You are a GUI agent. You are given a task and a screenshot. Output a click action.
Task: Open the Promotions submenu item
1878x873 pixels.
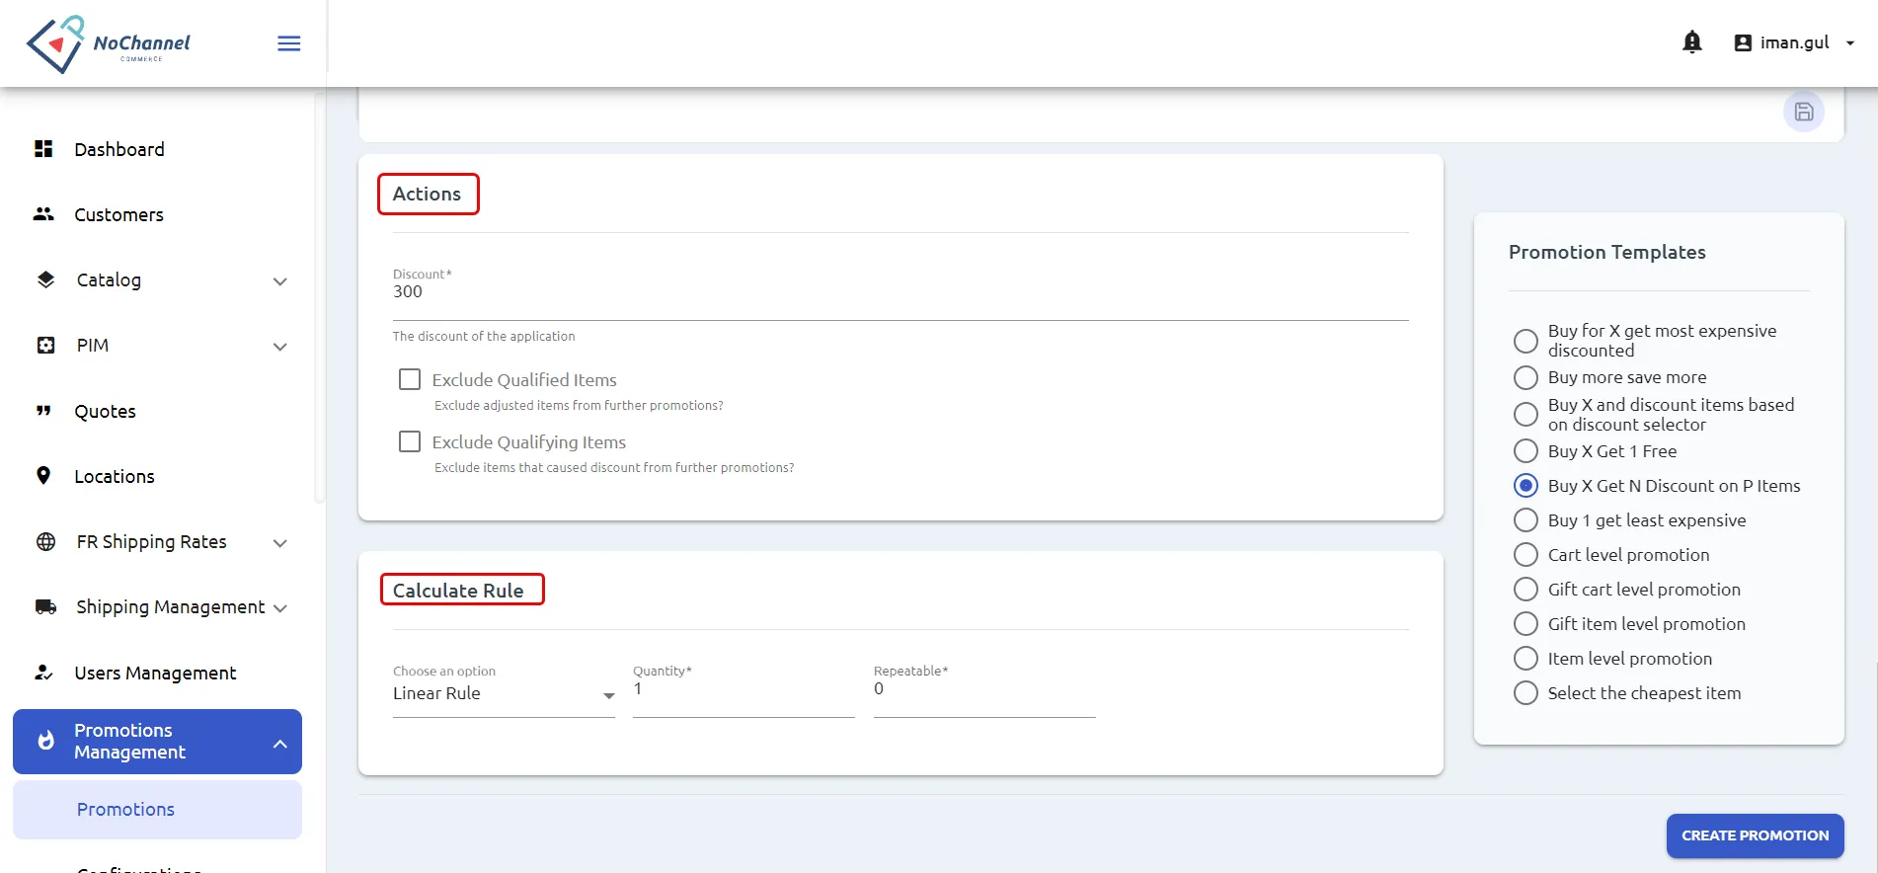click(157, 810)
